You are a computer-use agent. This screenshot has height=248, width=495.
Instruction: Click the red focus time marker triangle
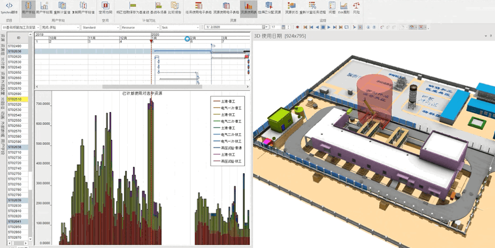coord(151,41)
